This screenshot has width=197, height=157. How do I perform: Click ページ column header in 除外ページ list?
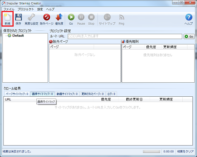click(x=71, y=47)
